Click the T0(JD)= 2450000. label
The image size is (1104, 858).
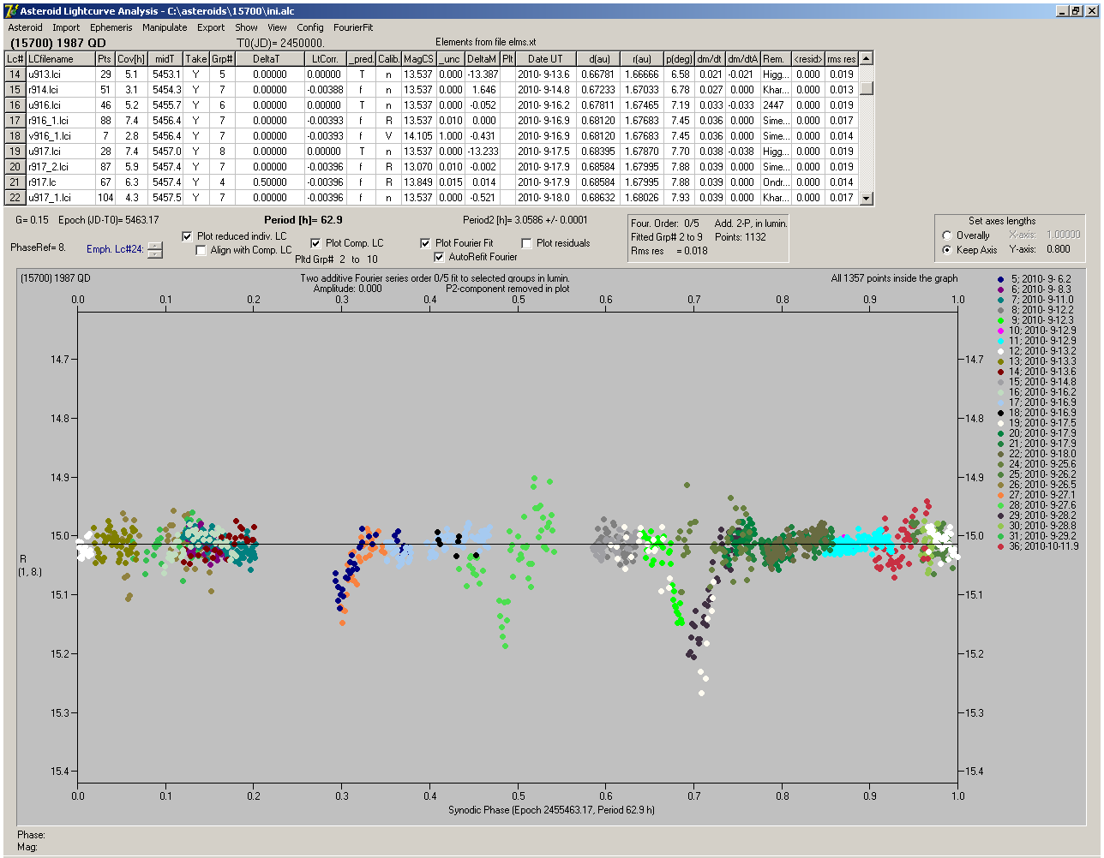point(280,43)
